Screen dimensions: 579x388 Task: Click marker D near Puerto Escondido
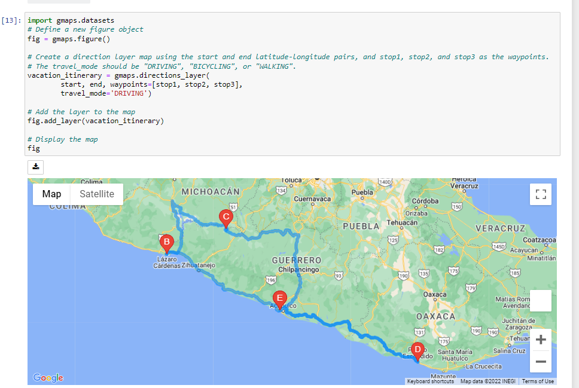[417, 349]
